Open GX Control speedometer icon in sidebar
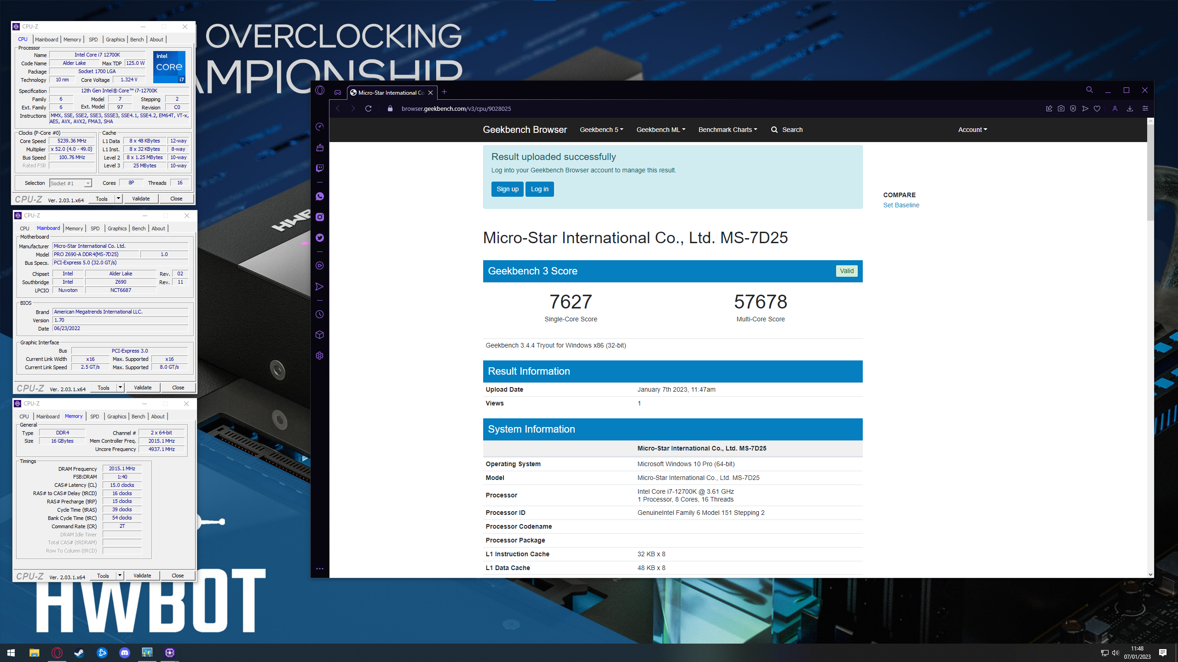The image size is (1178, 662). pyautogui.click(x=320, y=126)
